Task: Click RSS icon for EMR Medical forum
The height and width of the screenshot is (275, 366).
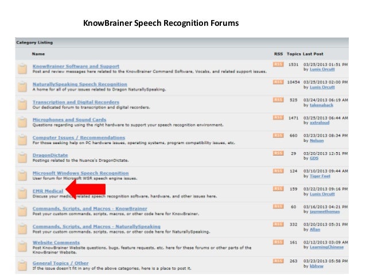Action: 278,189
